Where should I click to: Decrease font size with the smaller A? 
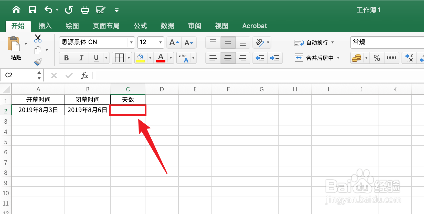[x=189, y=42]
